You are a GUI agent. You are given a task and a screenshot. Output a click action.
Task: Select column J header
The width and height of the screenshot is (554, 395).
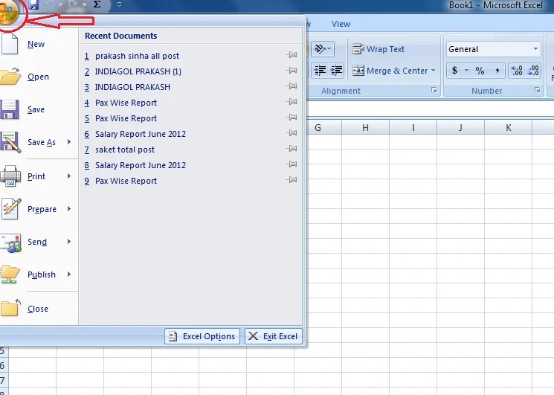460,127
